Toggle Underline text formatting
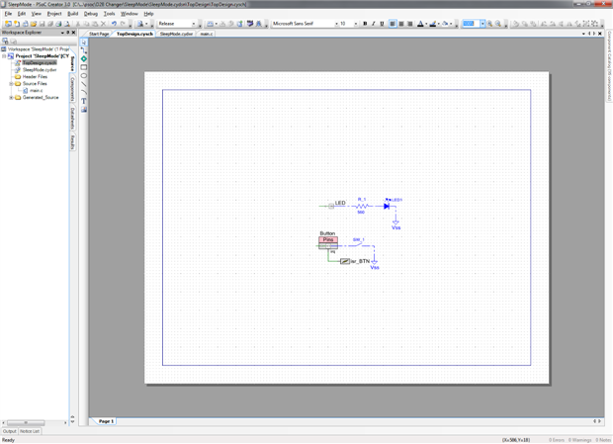The width and height of the screenshot is (613, 444). pos(382,24)
